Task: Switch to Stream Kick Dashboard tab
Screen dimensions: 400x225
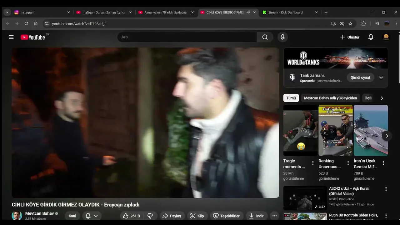Action: (x=290, y=12)
